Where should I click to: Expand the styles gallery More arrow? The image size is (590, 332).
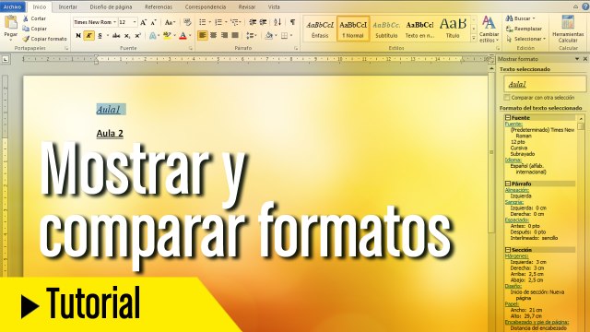473,39
